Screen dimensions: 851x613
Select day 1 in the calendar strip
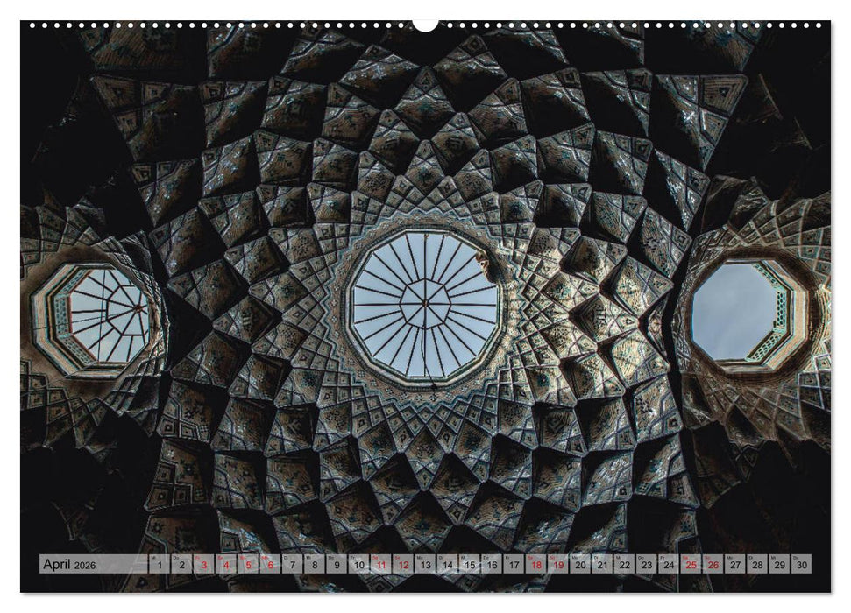159,565
